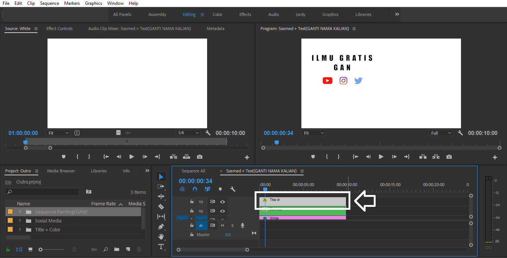Play the Source monitor clip
Image resolution: width=507 pixels, height=258 pixels.
tap(131, 157)
